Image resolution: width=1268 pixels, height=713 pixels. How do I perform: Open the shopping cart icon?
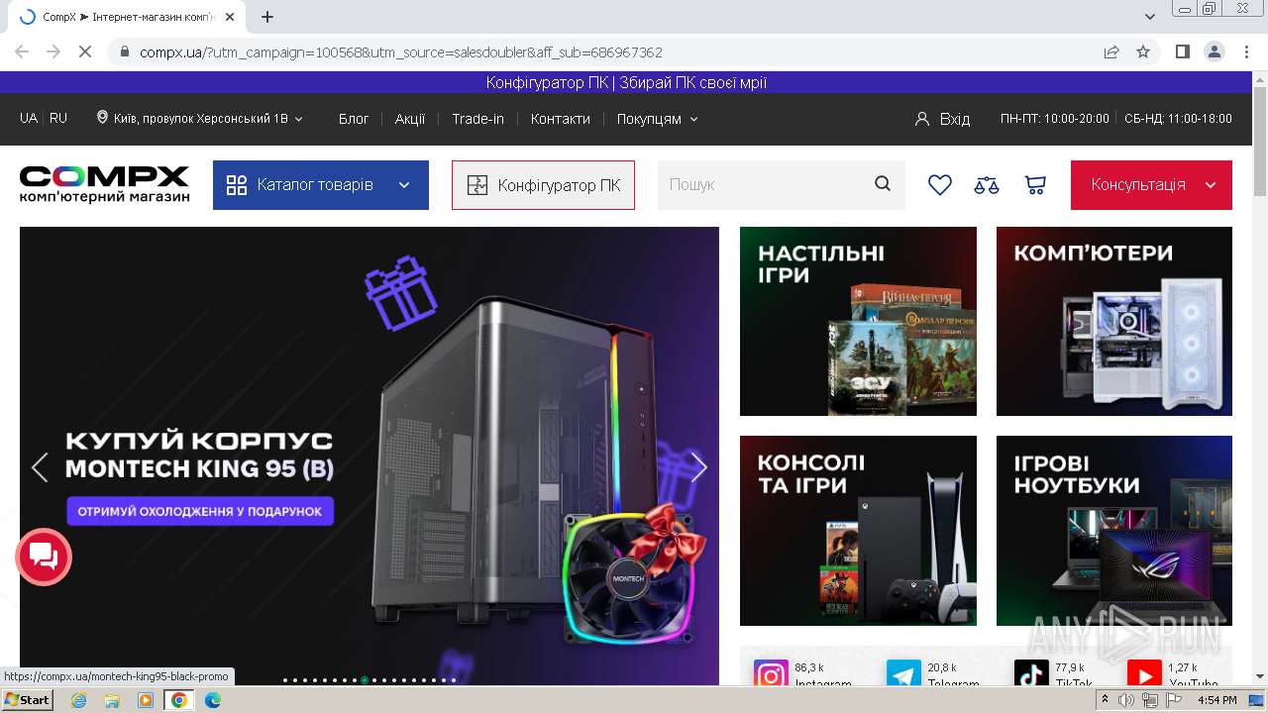1035,185
